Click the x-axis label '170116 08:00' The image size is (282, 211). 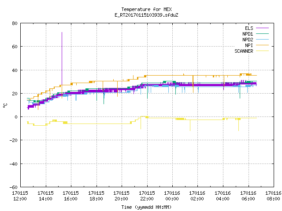click(x=273, y=196)
